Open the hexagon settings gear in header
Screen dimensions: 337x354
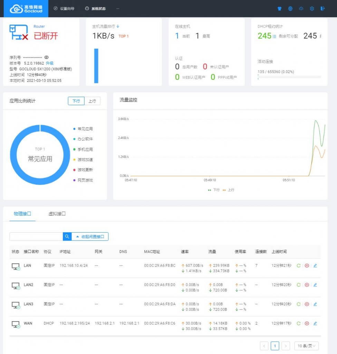coord(312,9)
